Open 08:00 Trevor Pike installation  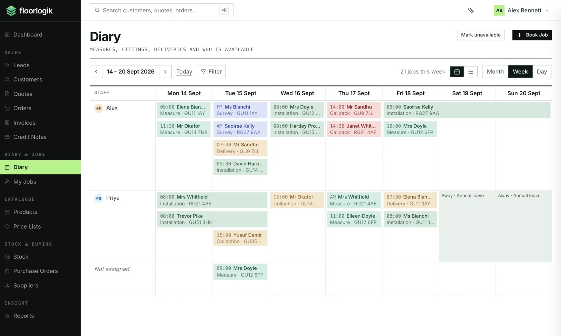tap(212, 219)
